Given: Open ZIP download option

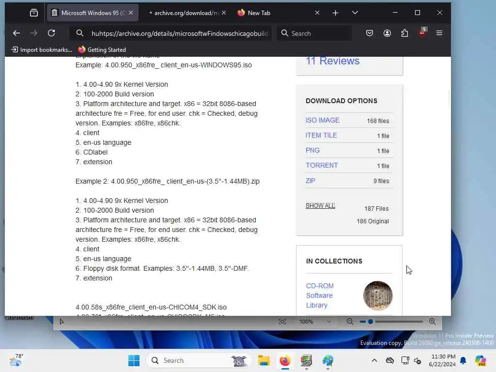Looking at the screenshot, I should (310, 181).
